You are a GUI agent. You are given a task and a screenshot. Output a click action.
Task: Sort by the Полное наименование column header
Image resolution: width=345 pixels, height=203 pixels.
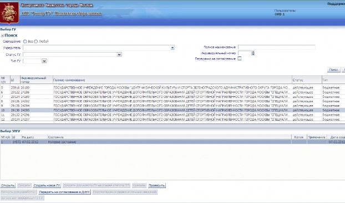172,80
